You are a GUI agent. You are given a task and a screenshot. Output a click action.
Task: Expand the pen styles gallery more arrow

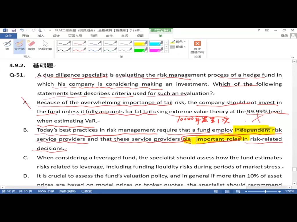[166, 51]
